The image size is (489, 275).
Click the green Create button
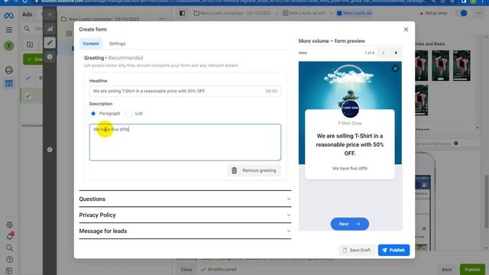coord(33,60)
